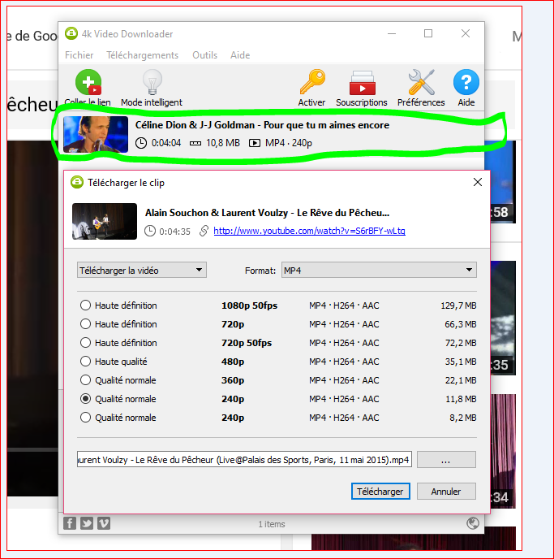This screenshot has width=554, height=559.
Task: Maximize the 4k Video Downloader window
Action: 428,33
